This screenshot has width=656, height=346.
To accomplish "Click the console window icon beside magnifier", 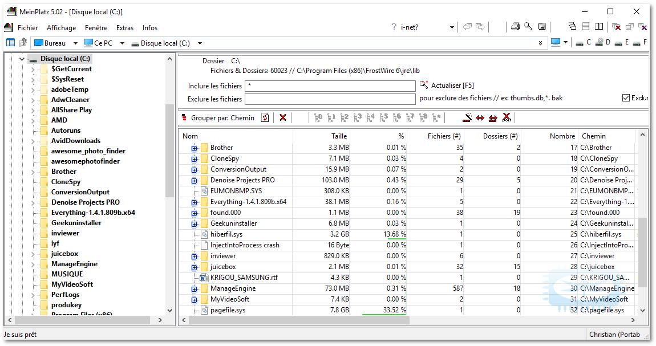I will tap(542, 27).
